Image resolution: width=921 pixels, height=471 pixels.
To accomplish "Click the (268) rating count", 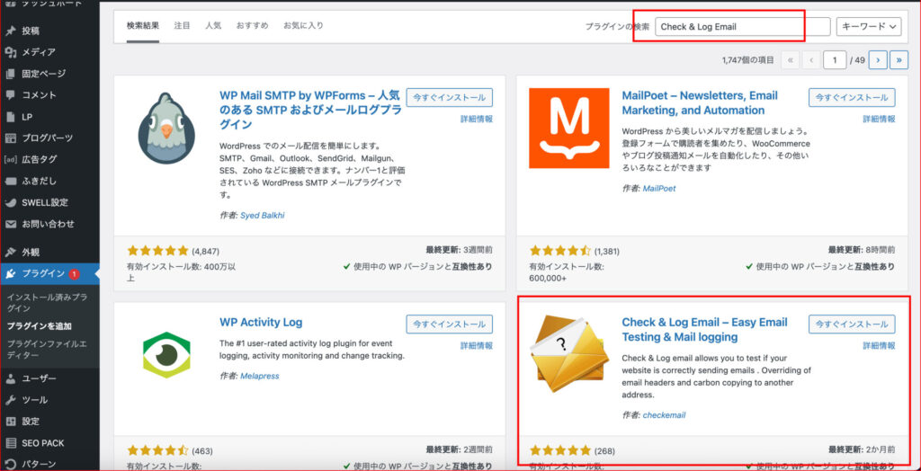I will pos(604,451).
